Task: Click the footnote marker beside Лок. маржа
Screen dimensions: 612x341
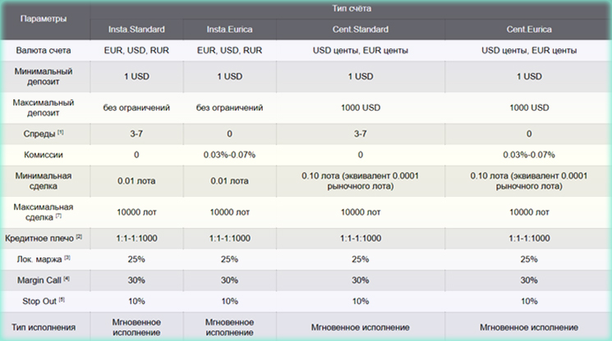Action: tap(68, 259)
